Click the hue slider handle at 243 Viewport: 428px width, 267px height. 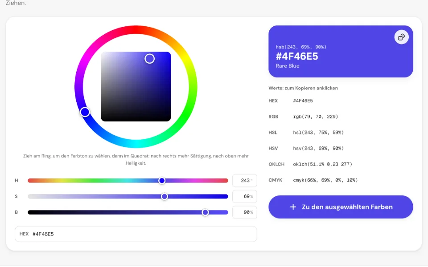(x=162, y=180)
